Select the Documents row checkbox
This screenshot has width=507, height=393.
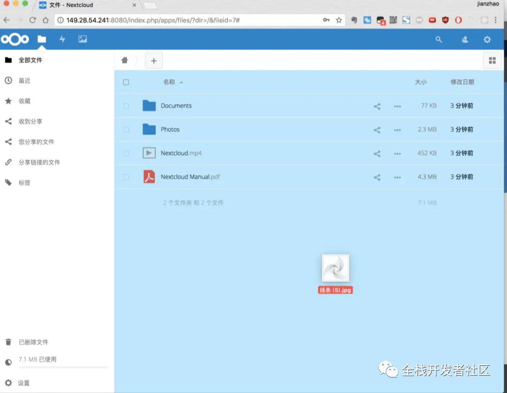point(126,106)
